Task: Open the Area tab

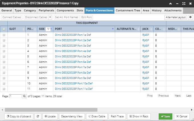Action: coord(146,11)
